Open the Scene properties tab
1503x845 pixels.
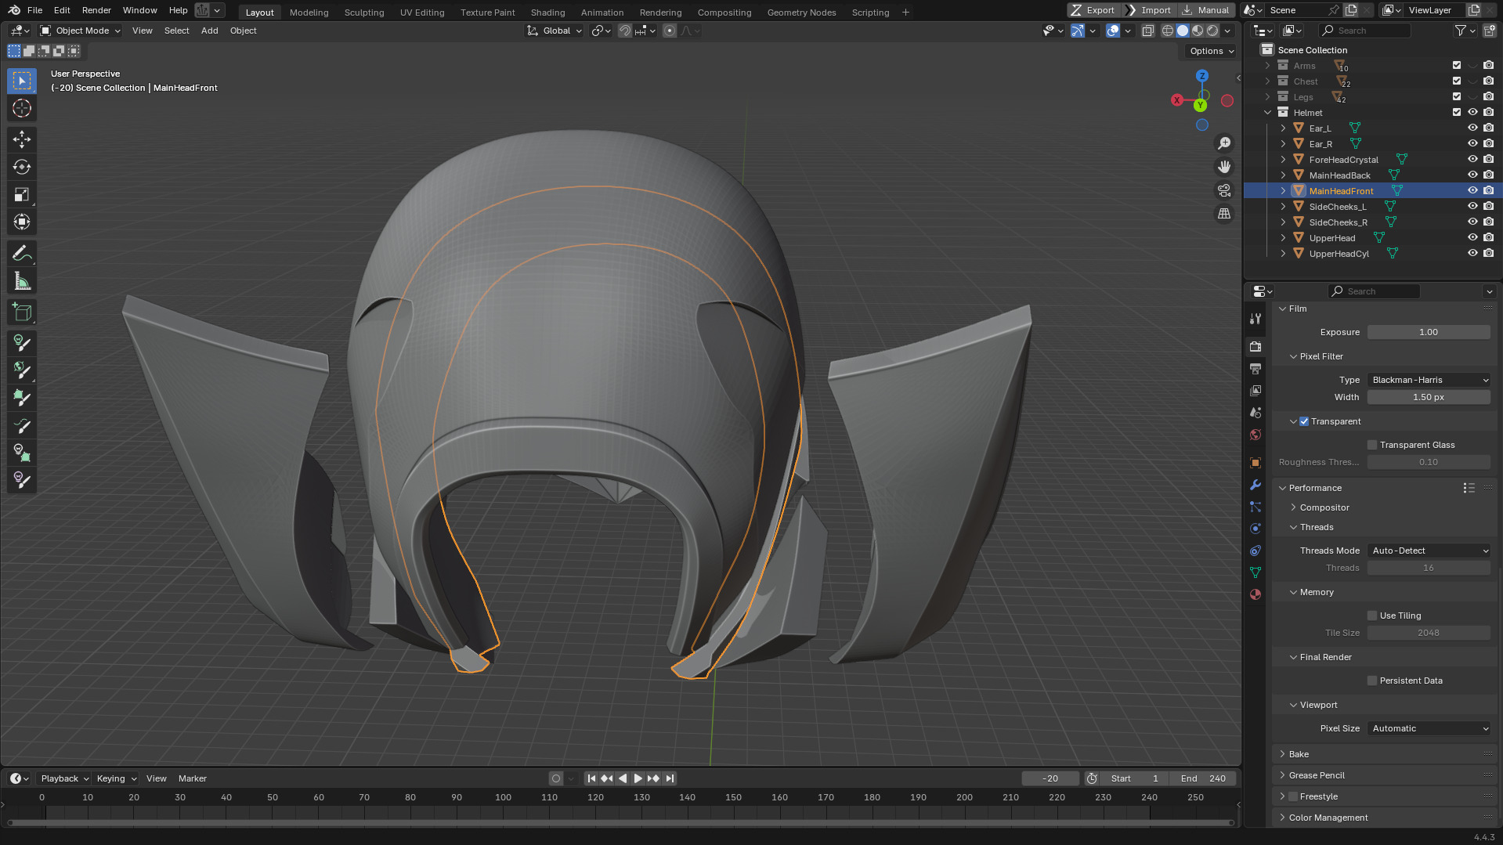pos(1256,412)
